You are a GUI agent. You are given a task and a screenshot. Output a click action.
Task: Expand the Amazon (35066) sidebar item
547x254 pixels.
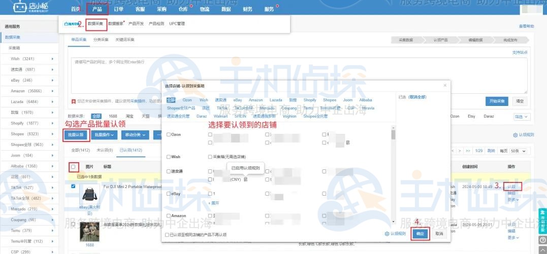52,91
